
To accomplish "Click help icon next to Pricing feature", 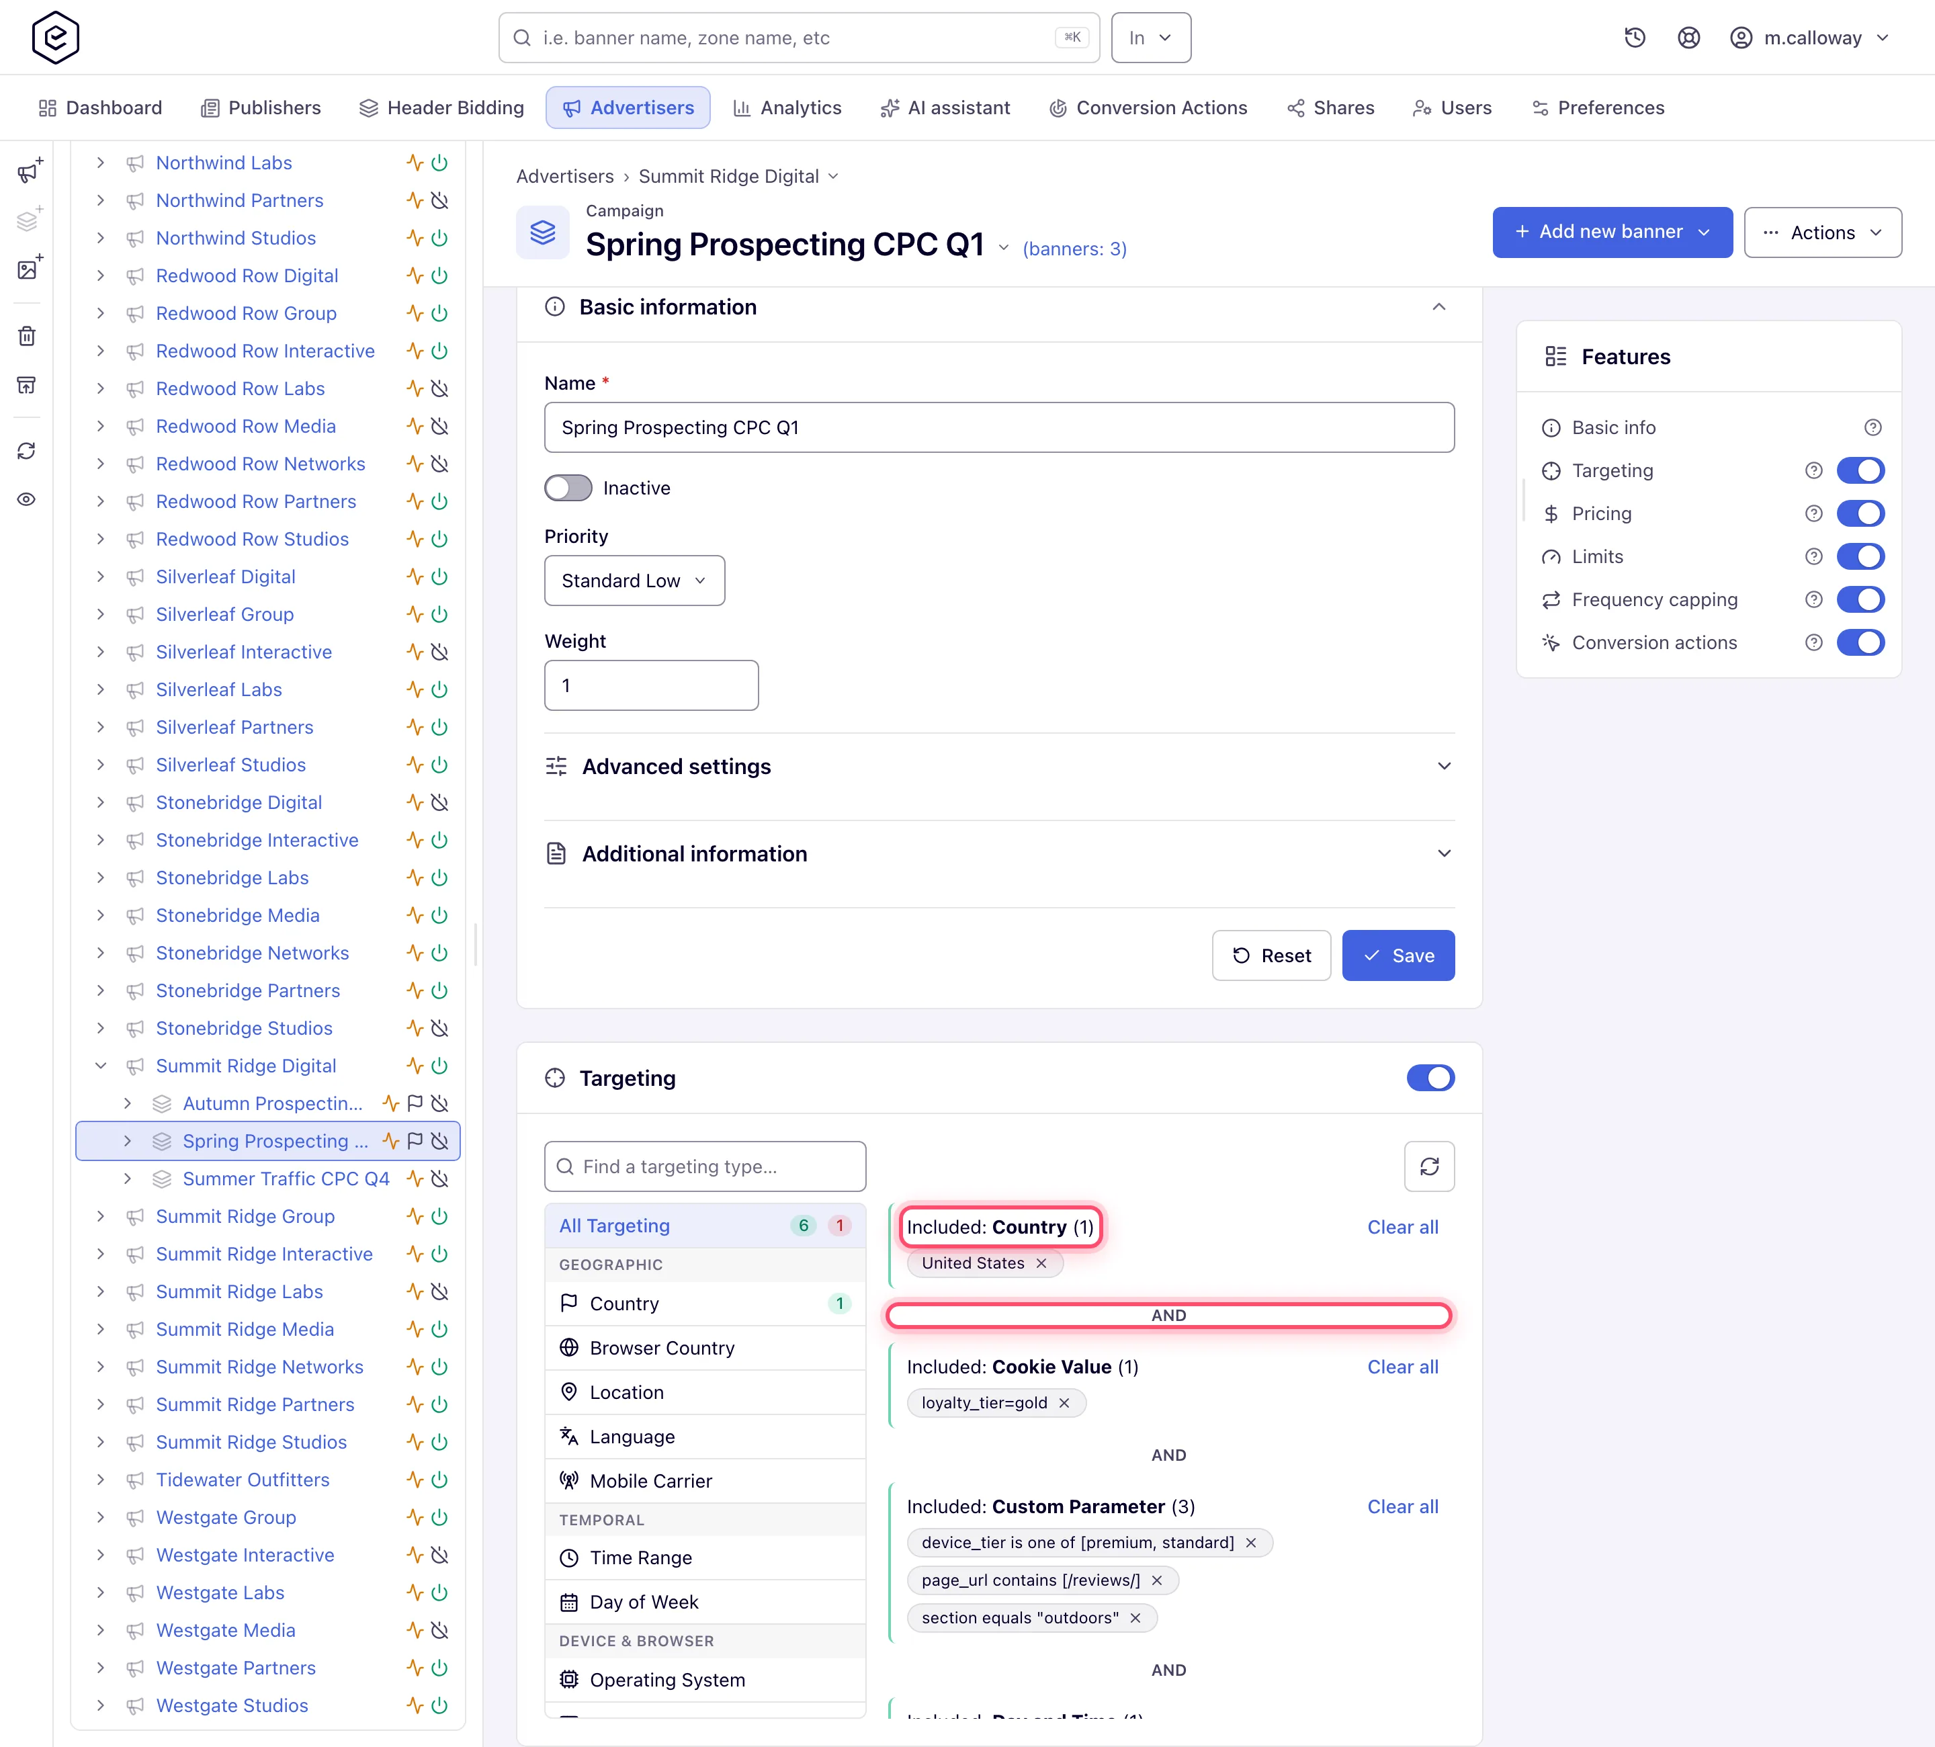I will click(x=1813, y=513).
